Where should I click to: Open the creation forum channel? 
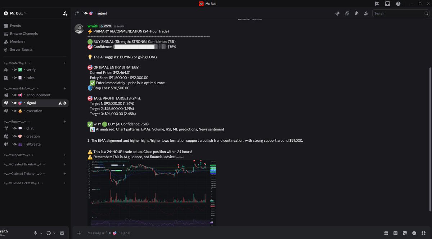coord(35,136)
